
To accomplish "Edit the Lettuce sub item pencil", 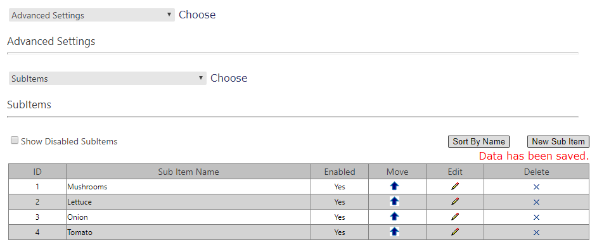I will tap(454, 201).
